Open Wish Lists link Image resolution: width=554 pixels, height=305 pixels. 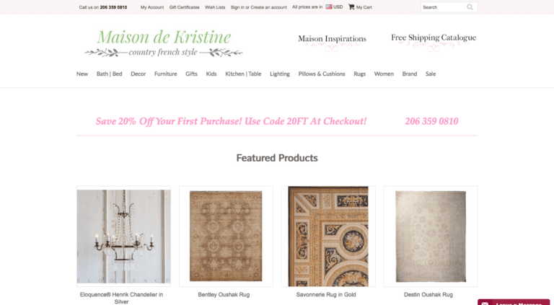pos(215,7)
